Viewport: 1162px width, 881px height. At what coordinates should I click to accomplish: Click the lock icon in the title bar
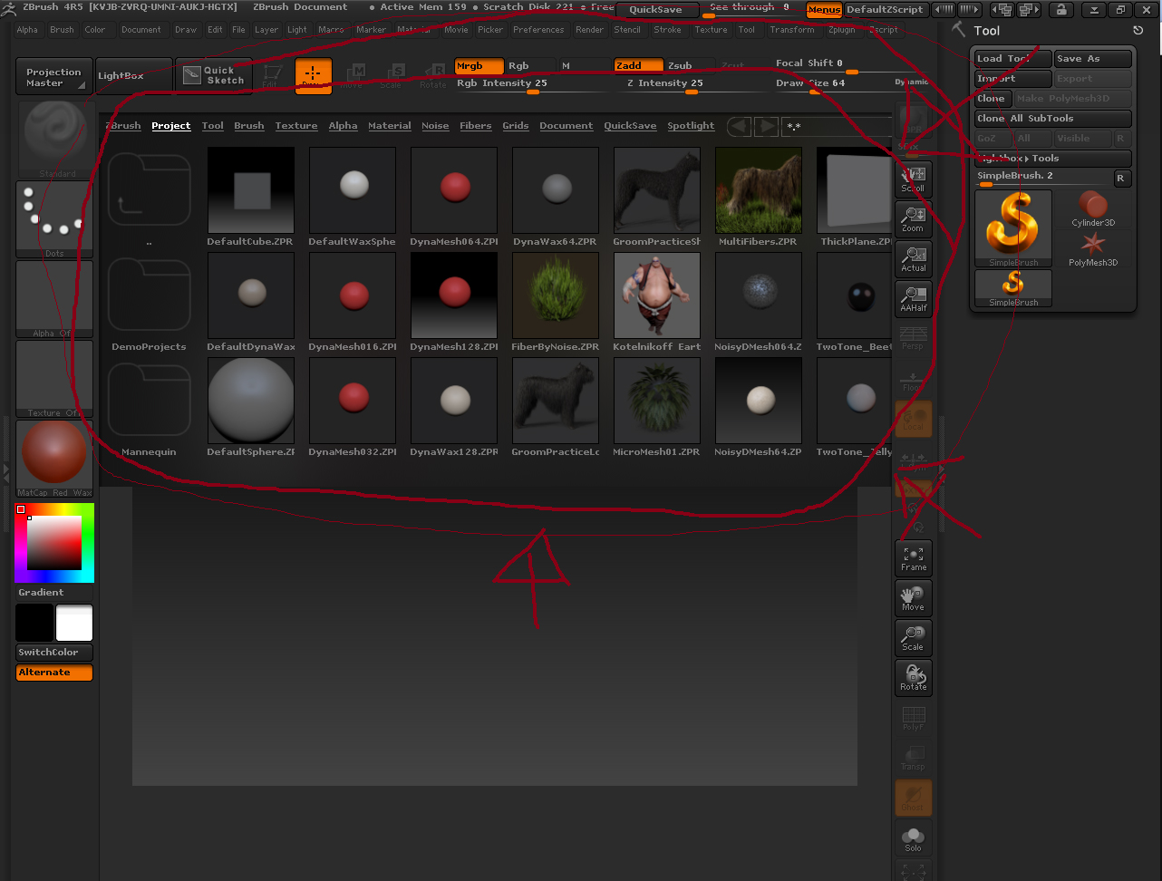point(1061,10)
